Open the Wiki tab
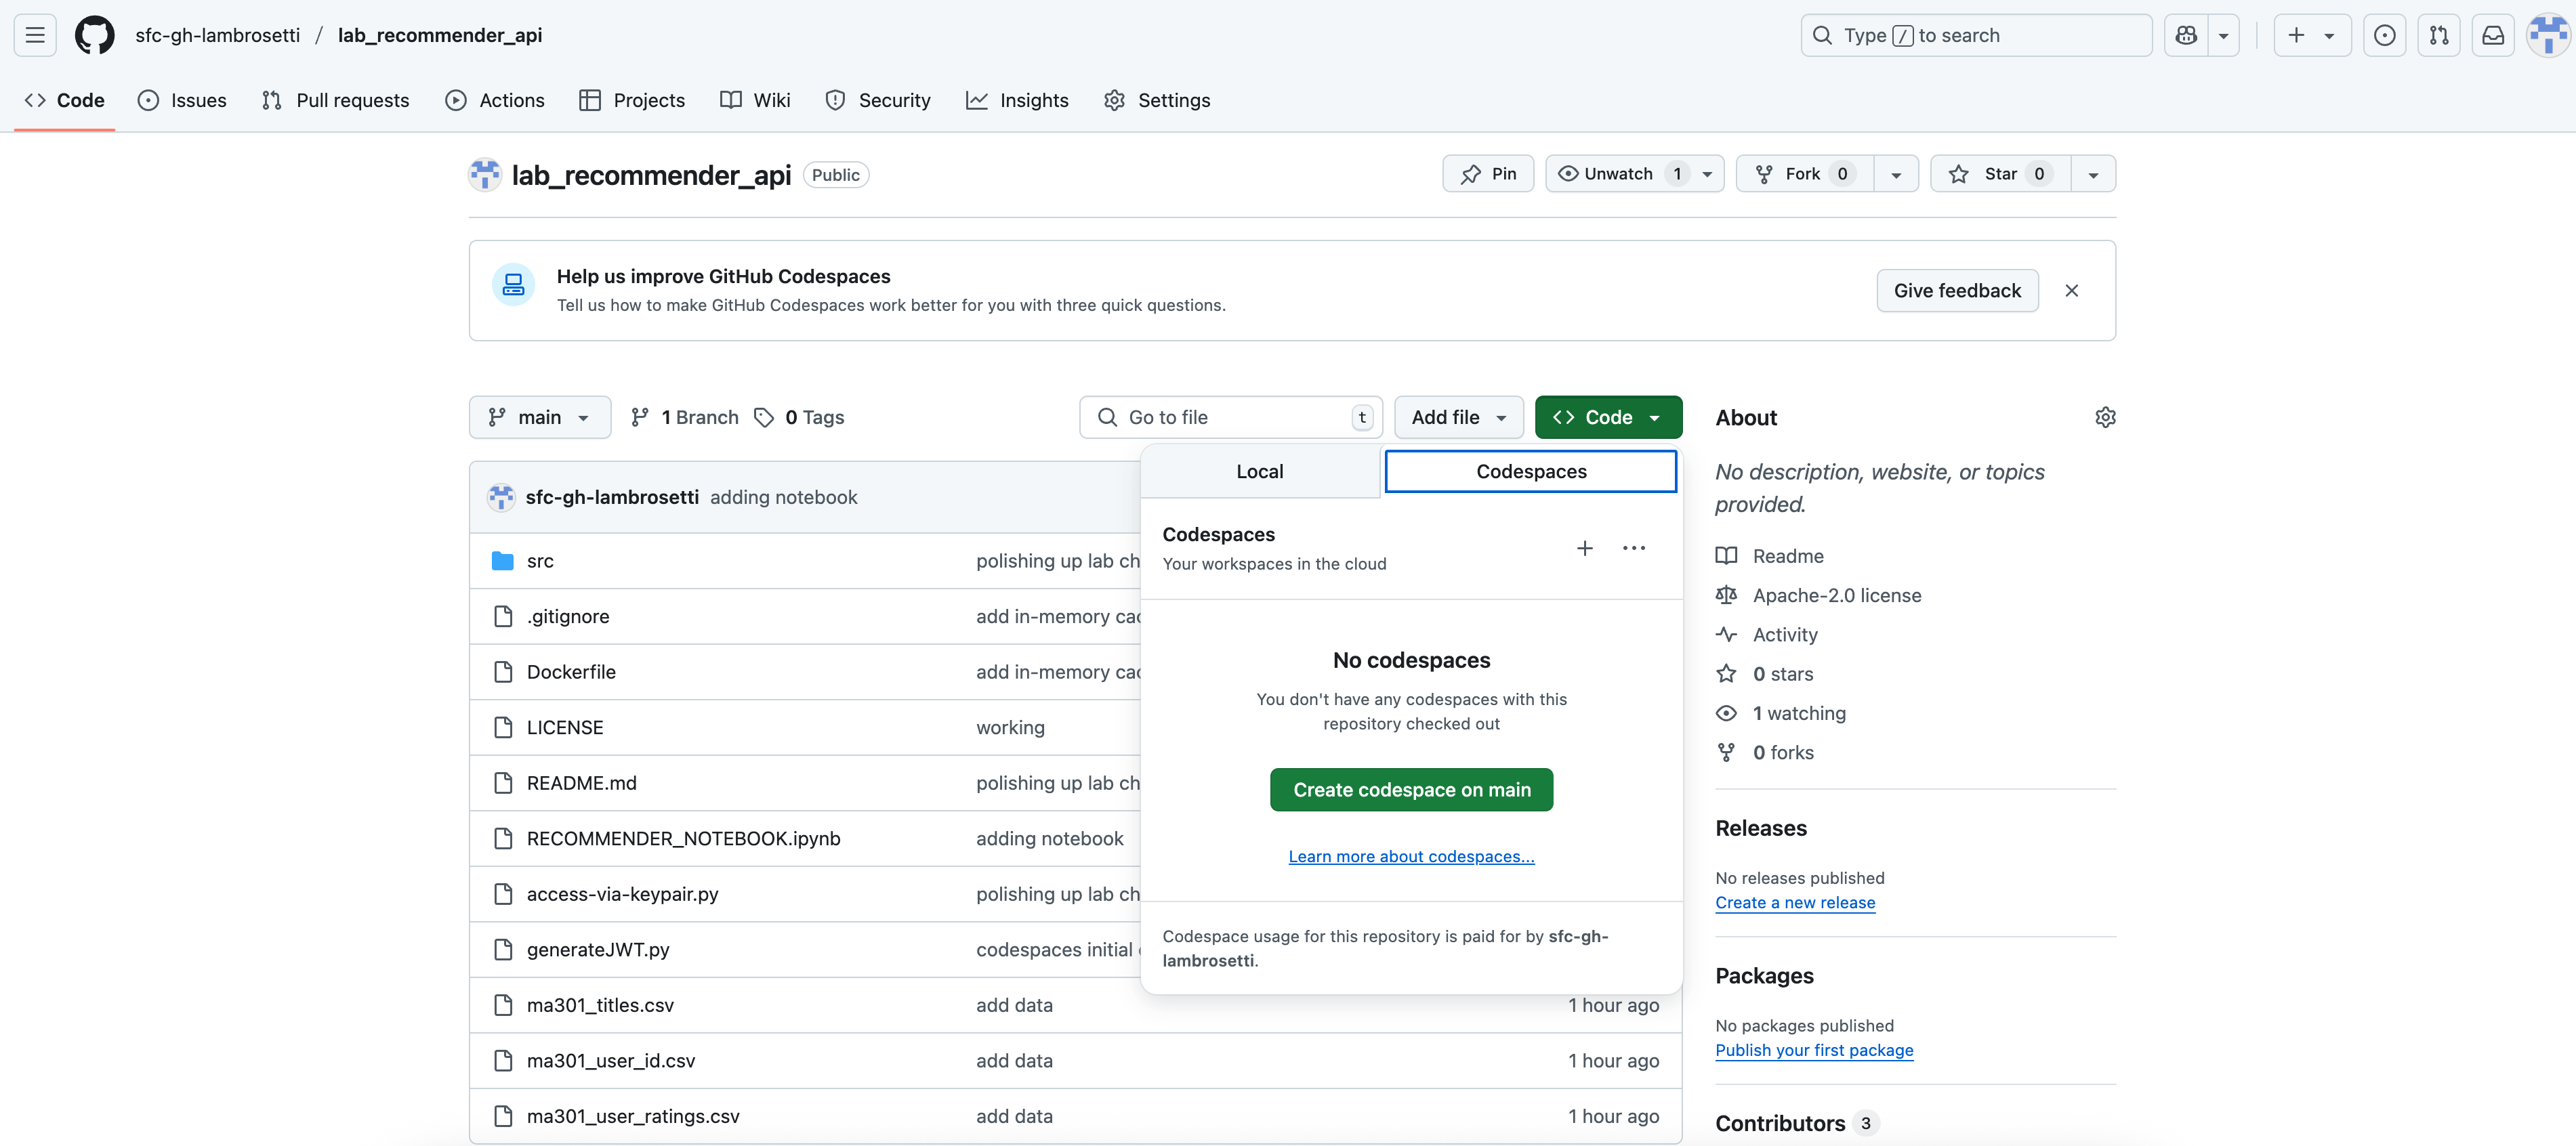 tap(755, 100)
